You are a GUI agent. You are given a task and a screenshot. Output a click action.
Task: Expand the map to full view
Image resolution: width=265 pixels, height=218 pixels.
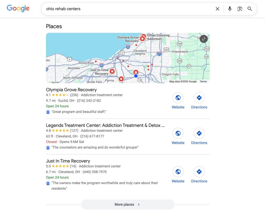click(x=204, y=39)
